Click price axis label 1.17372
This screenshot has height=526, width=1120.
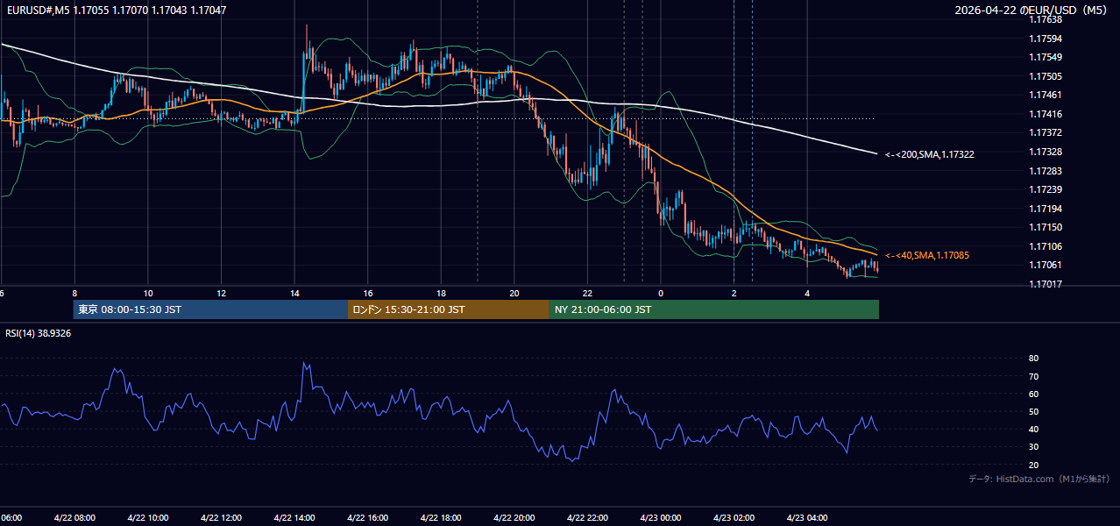pyautogui.click(x=1046, y=132)
